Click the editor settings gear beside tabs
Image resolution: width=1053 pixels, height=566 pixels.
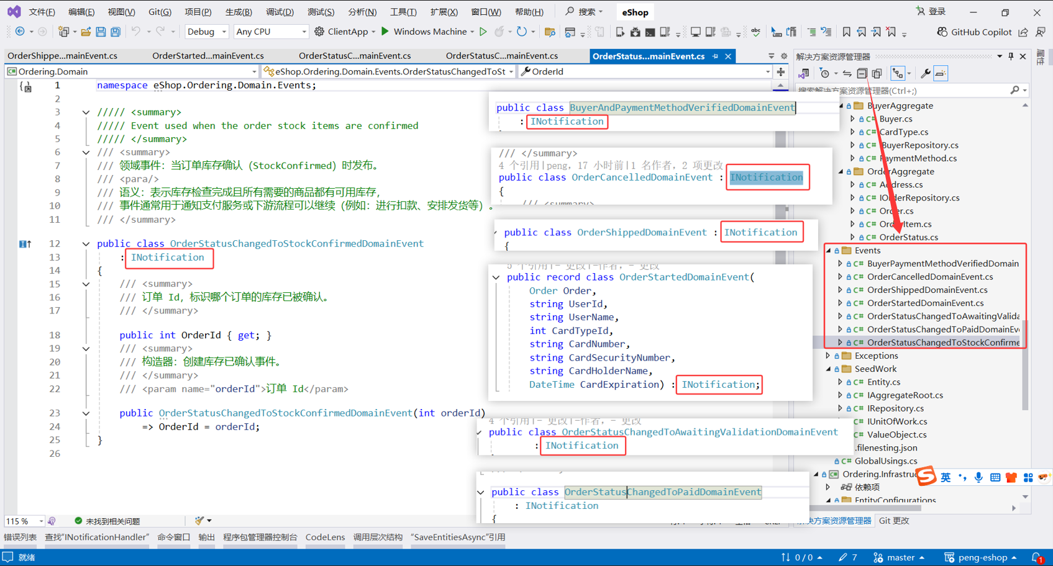pyautogui.click(x=784, y=56)
